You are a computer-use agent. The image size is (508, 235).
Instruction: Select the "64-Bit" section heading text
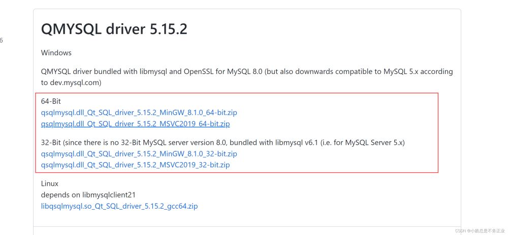pos(51,101)
